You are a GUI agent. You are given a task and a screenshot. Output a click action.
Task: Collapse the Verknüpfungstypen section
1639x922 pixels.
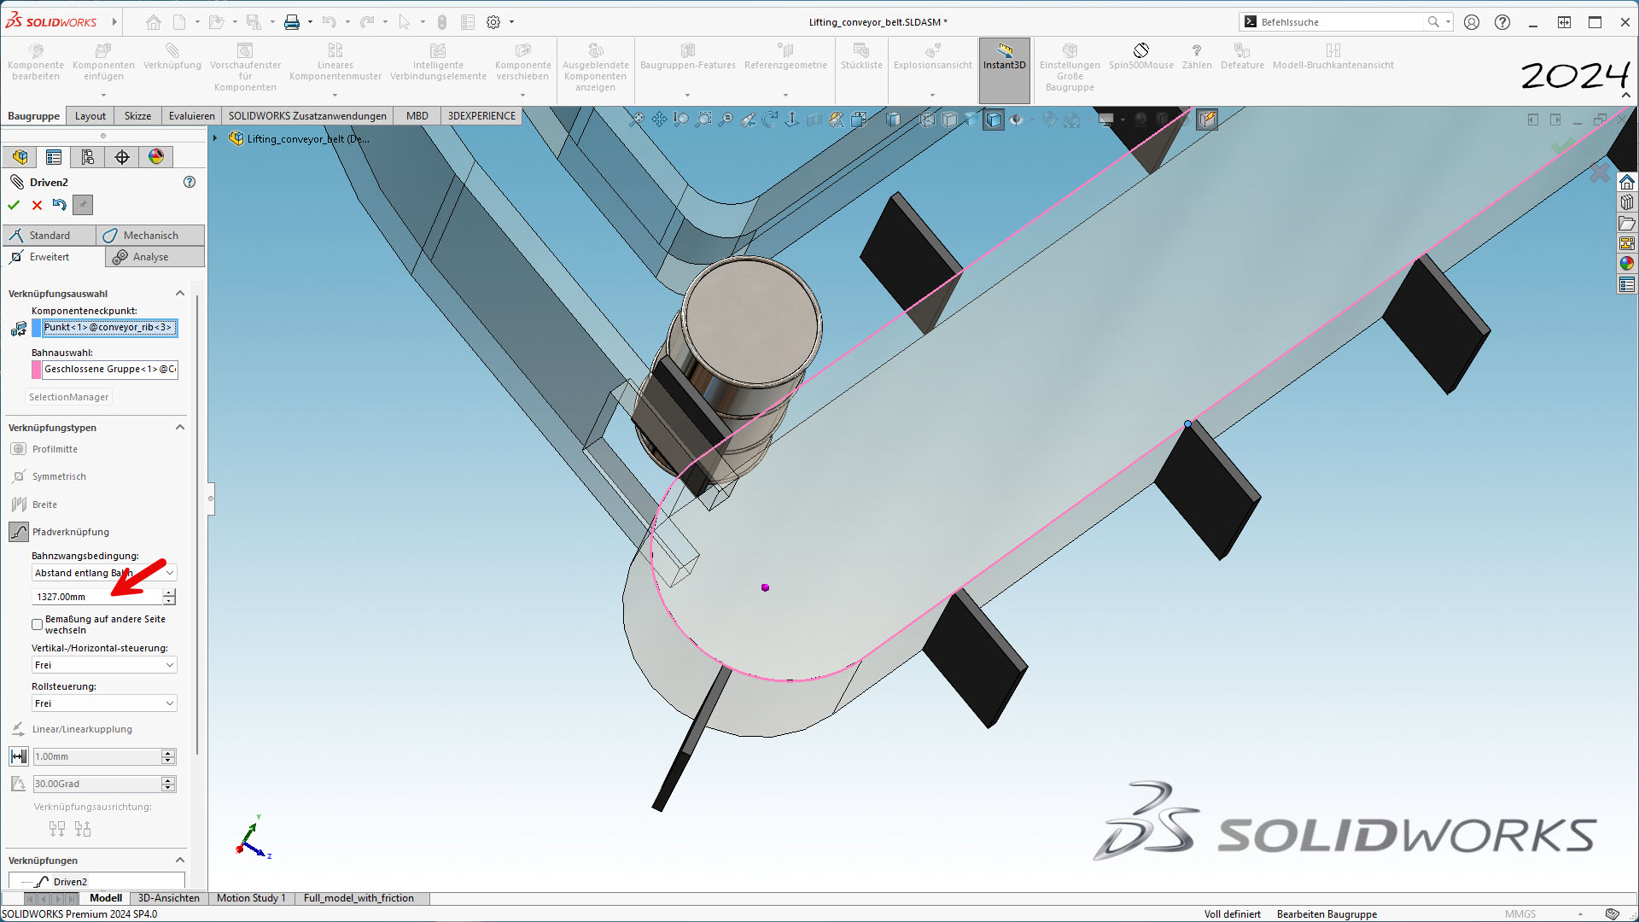[x=180, y=428]
